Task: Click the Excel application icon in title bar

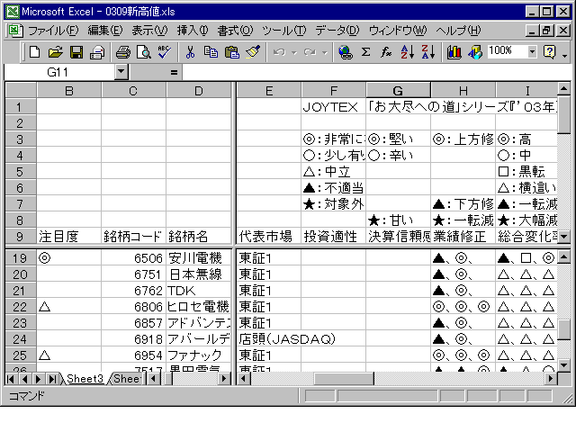Action: tap(13, 12)
